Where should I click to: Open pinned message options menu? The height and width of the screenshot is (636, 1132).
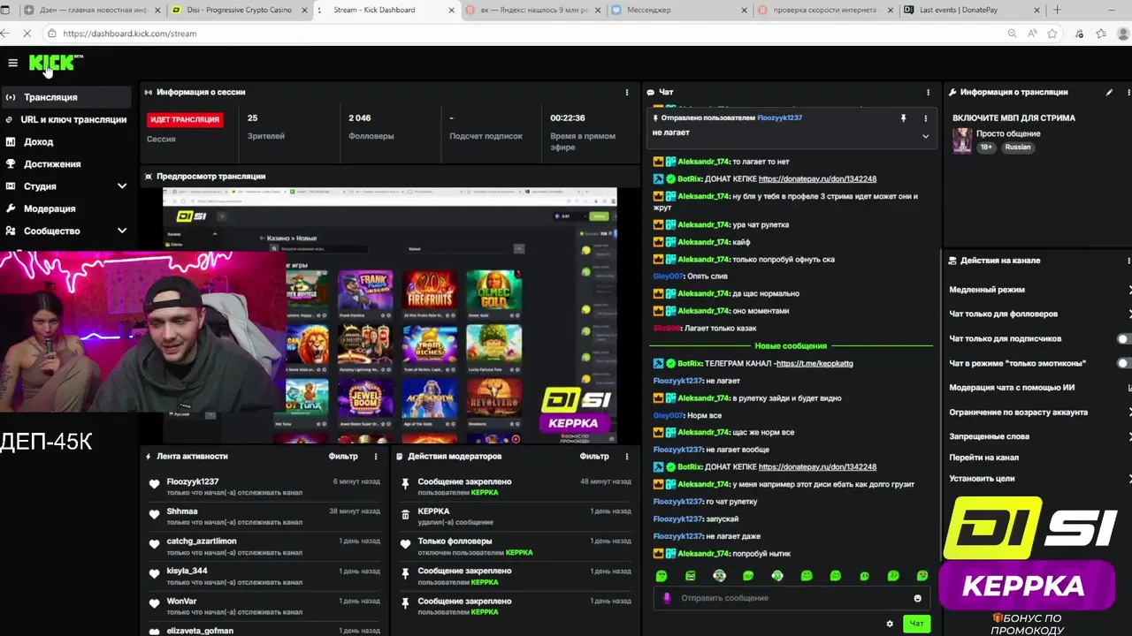[x=926, y=117]
